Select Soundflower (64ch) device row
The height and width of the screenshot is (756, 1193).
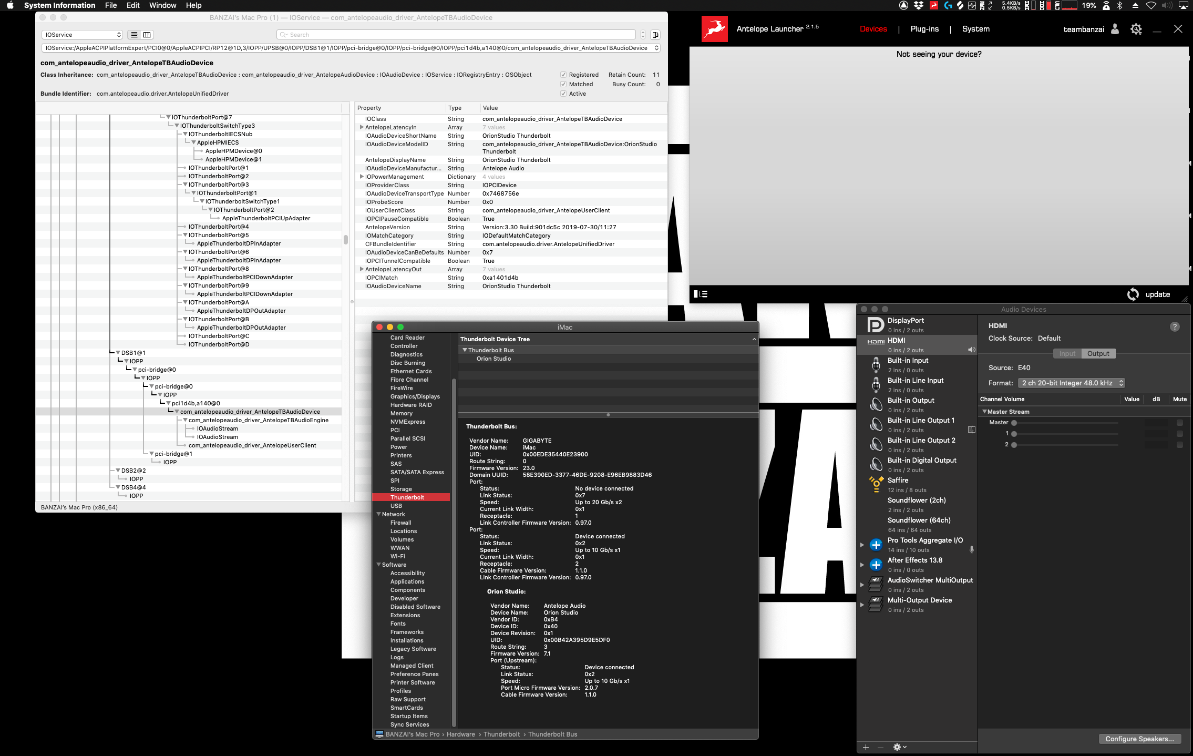(x=917, y=525)
